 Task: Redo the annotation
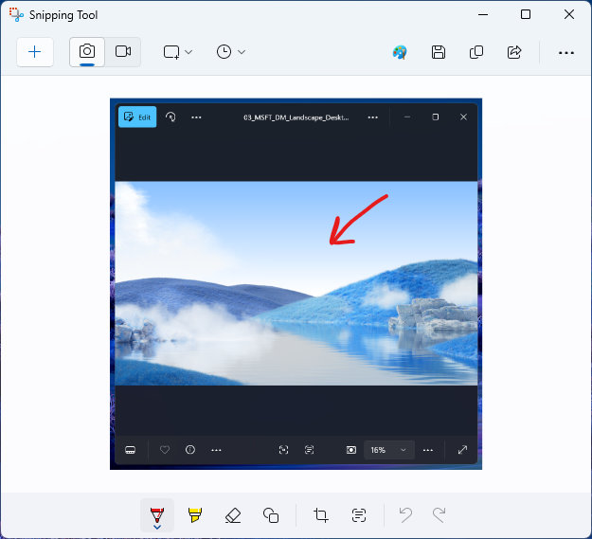(440, 514)
